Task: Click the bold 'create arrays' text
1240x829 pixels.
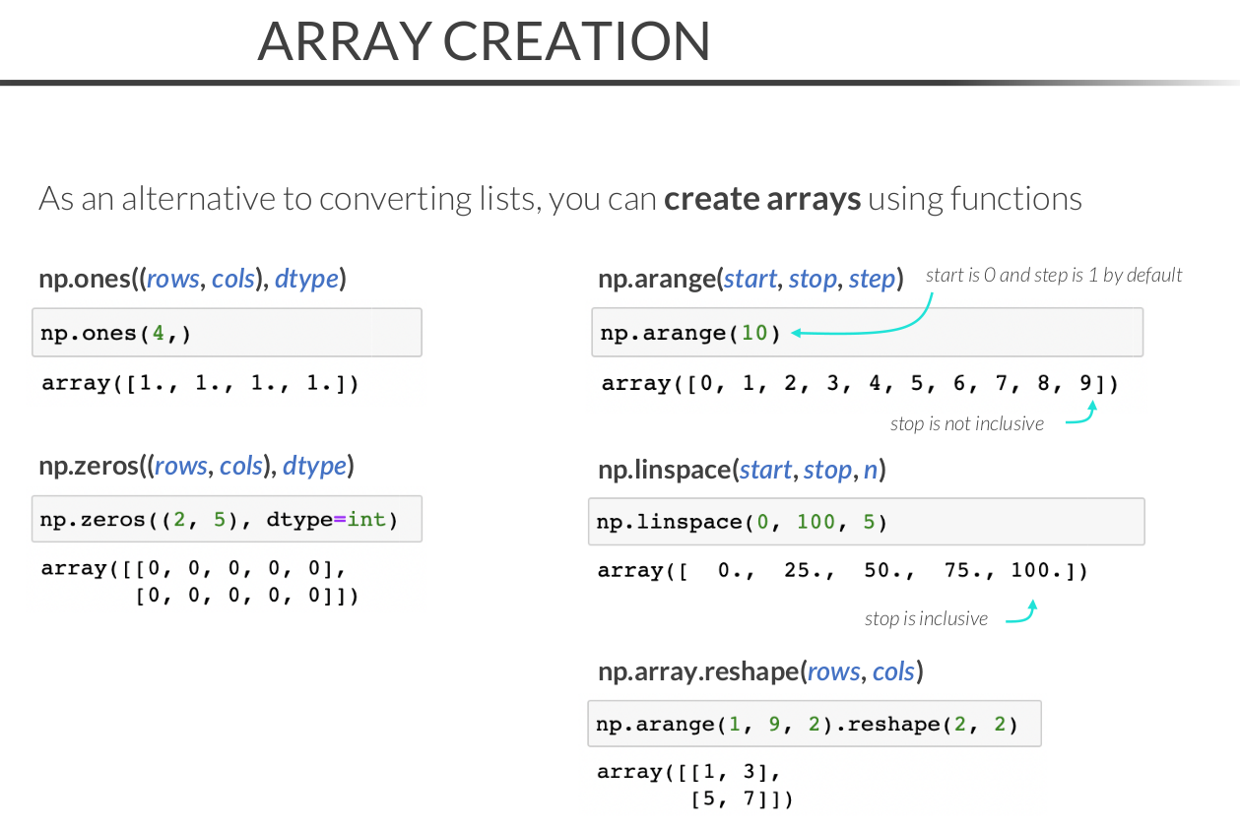Action: point(762,200)
